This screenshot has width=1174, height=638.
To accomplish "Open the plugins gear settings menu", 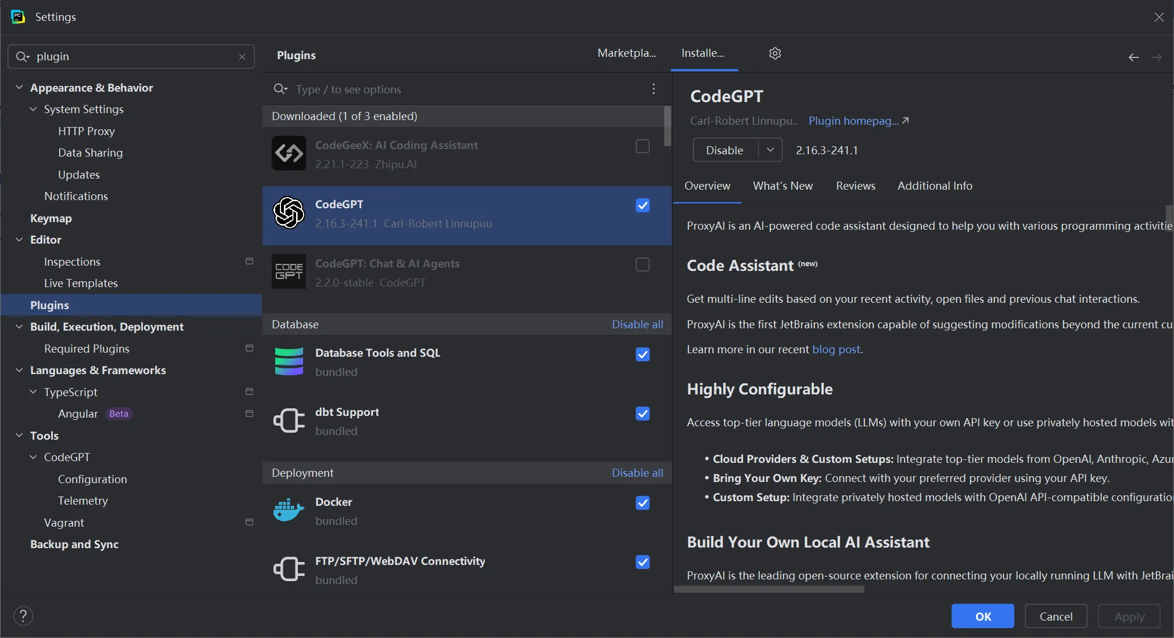I will pos(775,53).
